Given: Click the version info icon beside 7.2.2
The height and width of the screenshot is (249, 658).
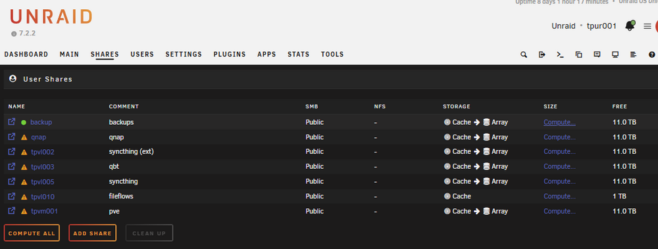Looking at the screenshot, I should click(14, 34).
